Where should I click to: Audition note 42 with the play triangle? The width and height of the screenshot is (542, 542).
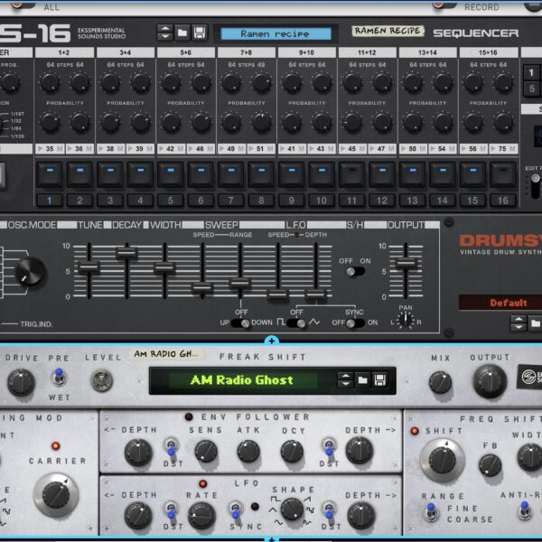[x=162, y=149]
